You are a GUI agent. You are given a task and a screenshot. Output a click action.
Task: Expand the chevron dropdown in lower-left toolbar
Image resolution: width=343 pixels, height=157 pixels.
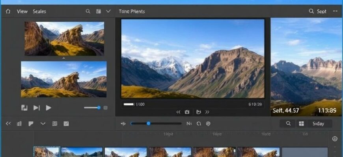[x=43, y=124]
